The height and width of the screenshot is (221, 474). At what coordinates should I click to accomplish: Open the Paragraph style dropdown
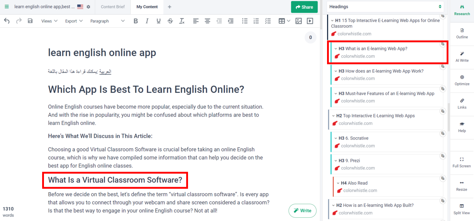point(107,21)
